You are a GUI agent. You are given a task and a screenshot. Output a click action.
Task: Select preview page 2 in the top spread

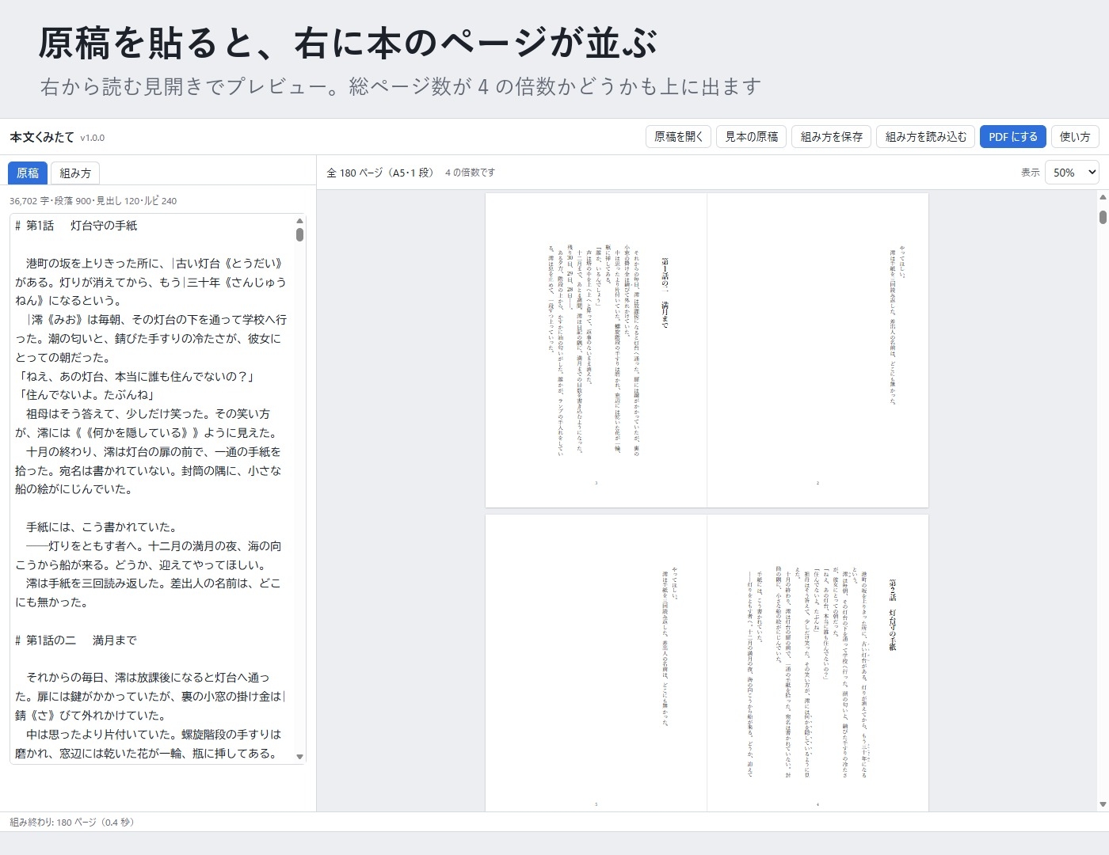click(x=817, y=350)
